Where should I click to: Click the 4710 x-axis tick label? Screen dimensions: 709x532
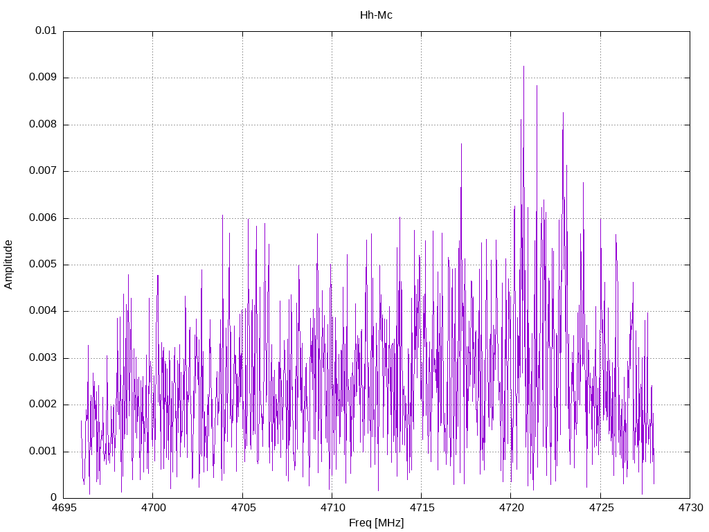332,508
